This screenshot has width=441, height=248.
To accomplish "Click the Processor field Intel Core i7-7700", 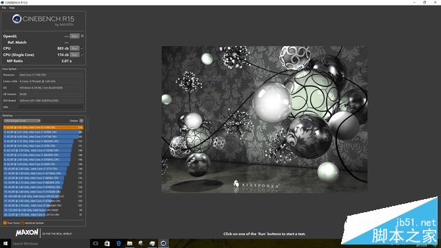I will 51,75.
